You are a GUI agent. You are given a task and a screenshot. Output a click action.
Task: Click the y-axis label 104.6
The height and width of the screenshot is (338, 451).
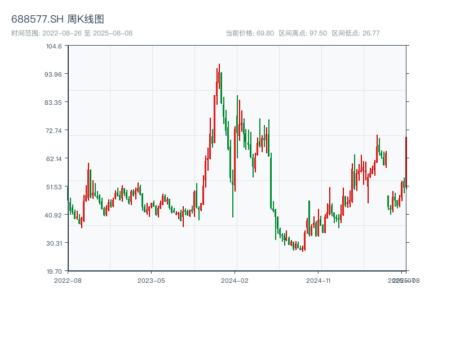[54, 46]
